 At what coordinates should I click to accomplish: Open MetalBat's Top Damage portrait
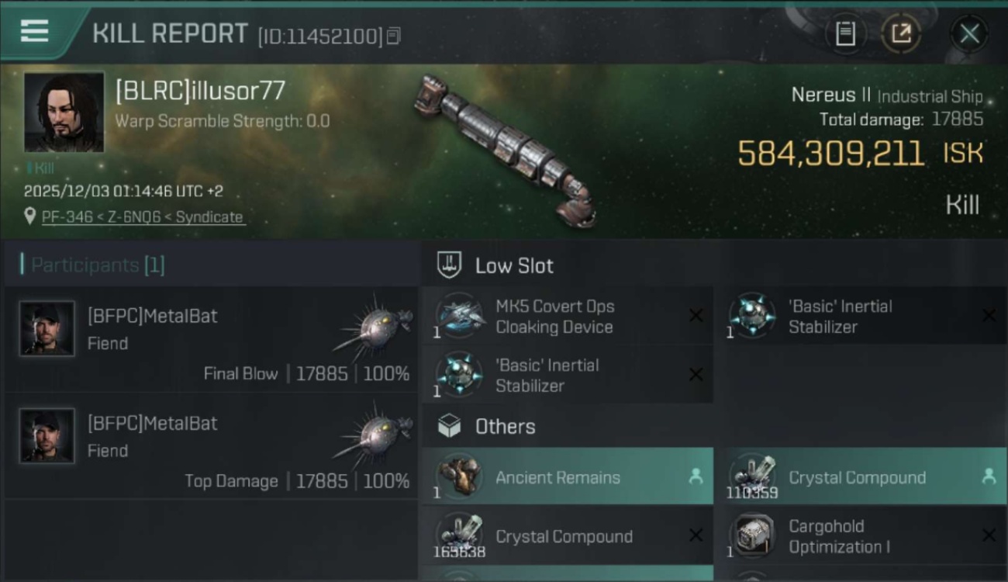pyautogui.click(x=47, y=435)
